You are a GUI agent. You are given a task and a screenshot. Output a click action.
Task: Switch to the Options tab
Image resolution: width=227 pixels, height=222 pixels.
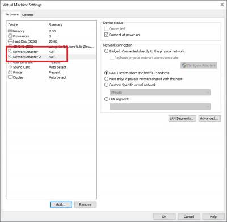pyautogui.click(x=28, y=15)
